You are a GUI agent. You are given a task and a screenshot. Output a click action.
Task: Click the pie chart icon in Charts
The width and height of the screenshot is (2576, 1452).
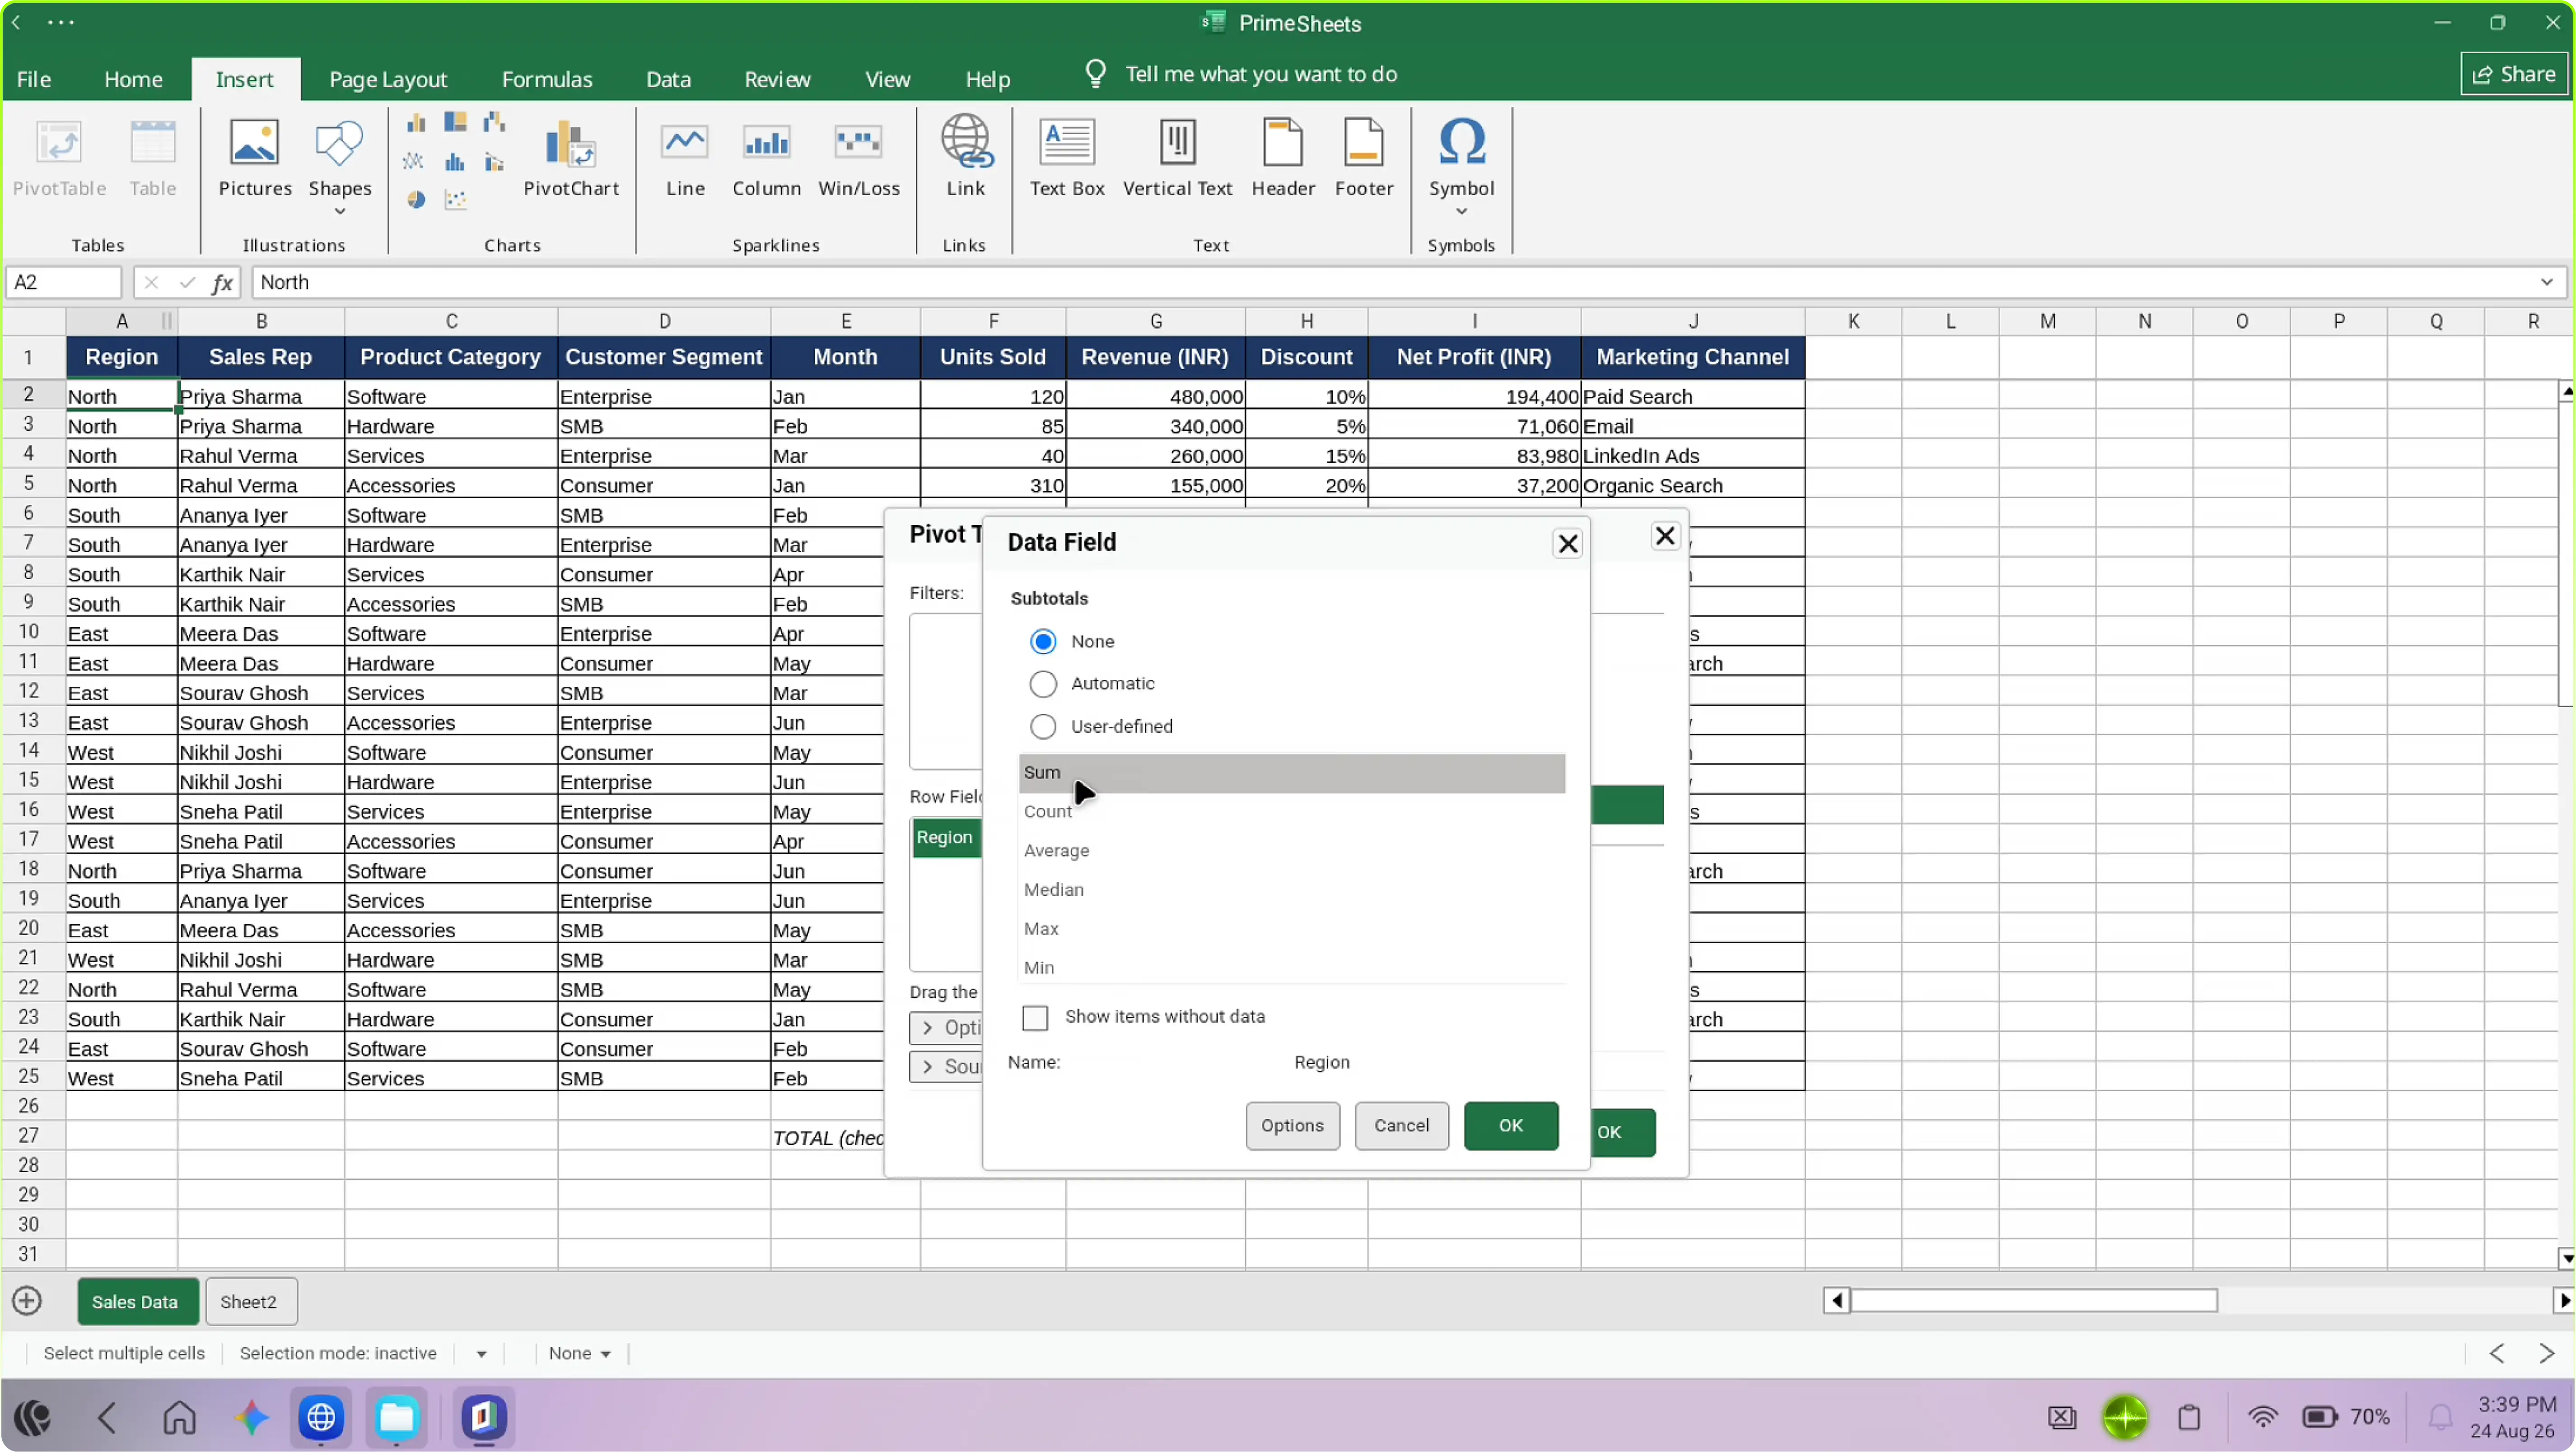pyautogui.click(x=417, y=200)
